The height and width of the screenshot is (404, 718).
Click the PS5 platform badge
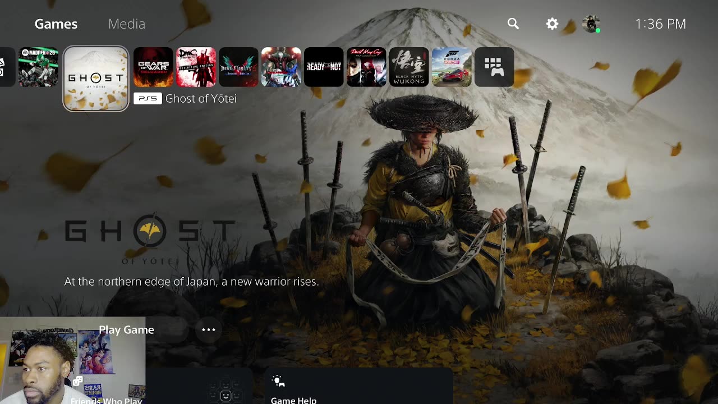[148, 99]
